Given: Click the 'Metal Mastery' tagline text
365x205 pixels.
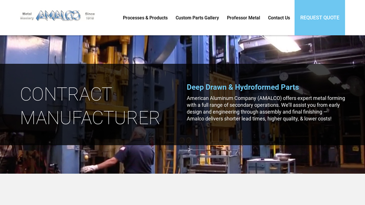Looking at the screenshot, I should tap(27, 16).
